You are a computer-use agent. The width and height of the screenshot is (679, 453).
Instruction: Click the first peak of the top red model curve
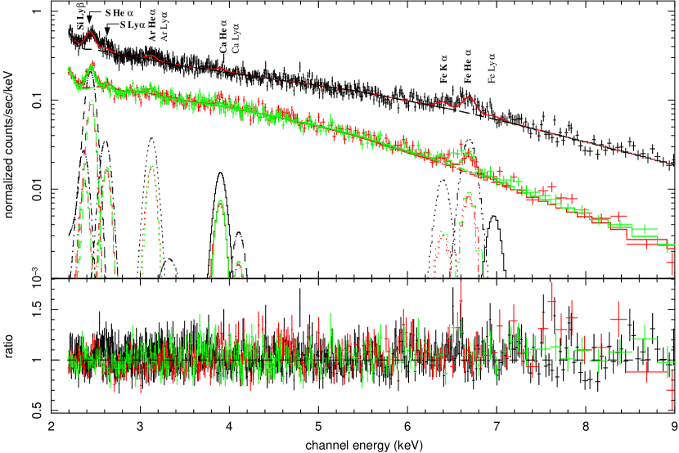[90, 33]
